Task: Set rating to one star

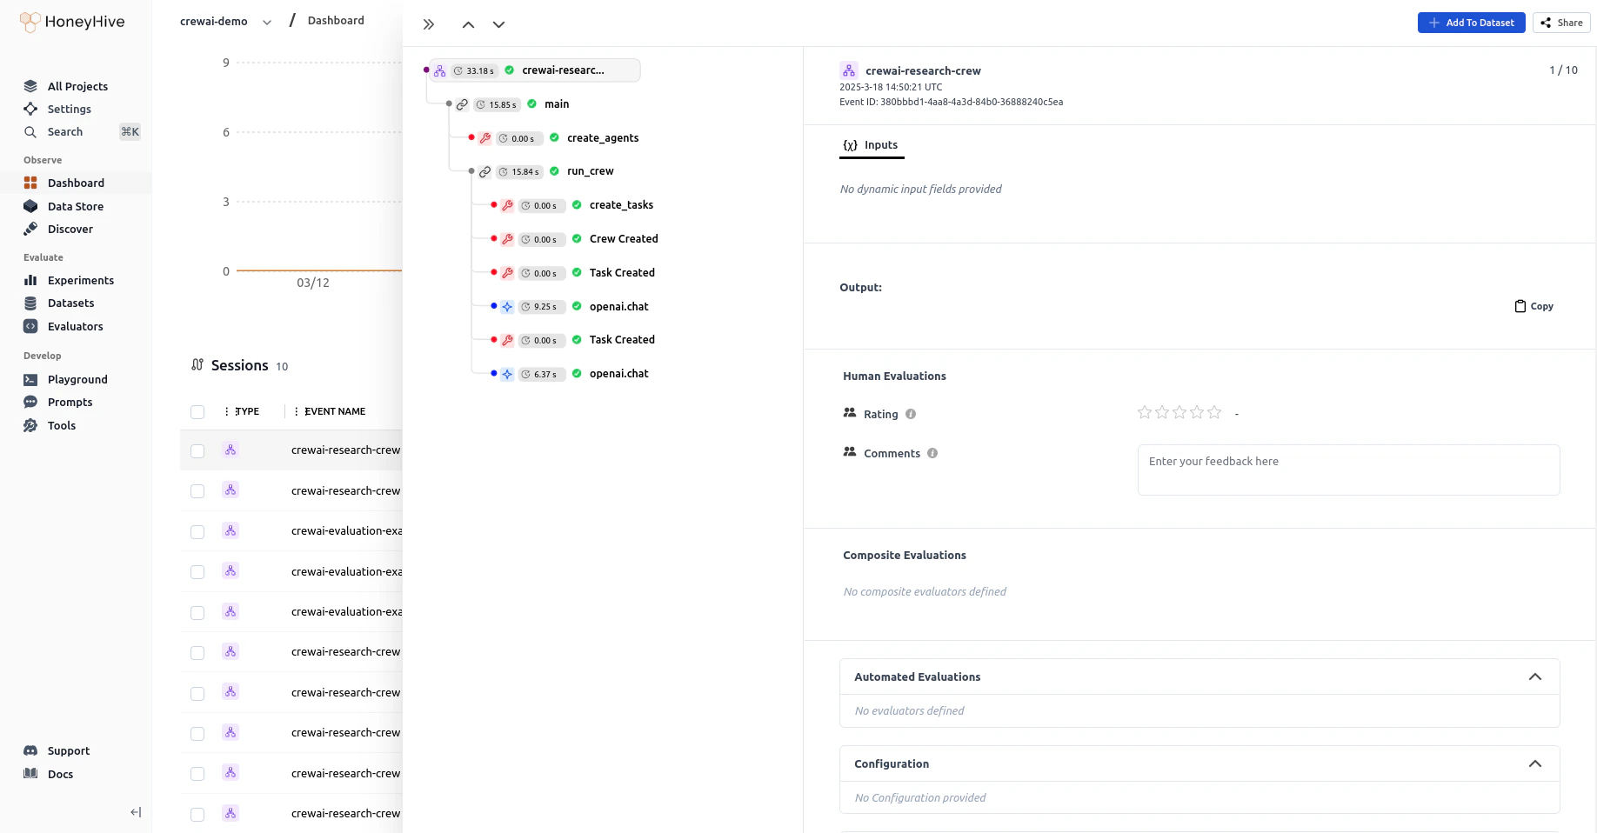Action: click(x=1145, y=412)
